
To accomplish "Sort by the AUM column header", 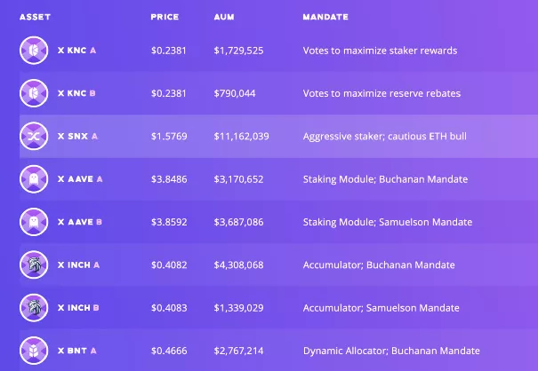I will pos(224,17).
